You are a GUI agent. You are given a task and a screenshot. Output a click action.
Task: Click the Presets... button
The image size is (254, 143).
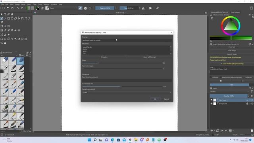[104, 57]
